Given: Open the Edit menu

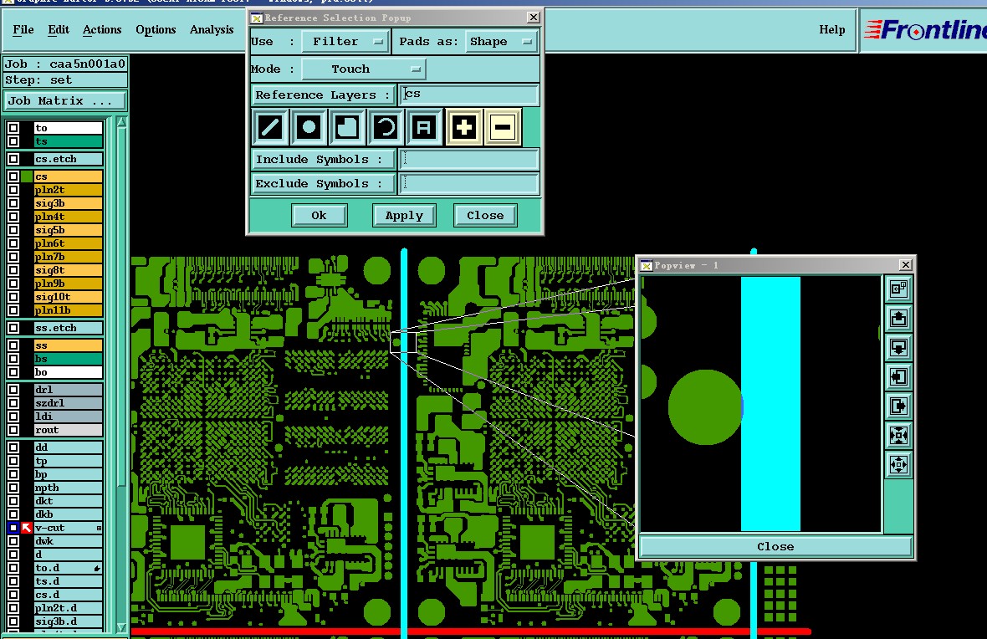Looking at the screenshot, I should click(59, 29).
